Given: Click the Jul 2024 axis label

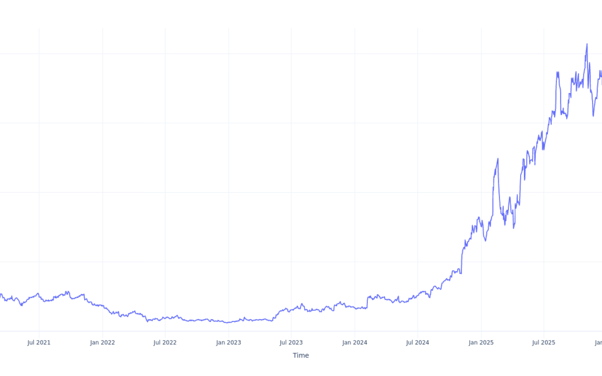Looking at the screenshot, I should pos(417,343).
